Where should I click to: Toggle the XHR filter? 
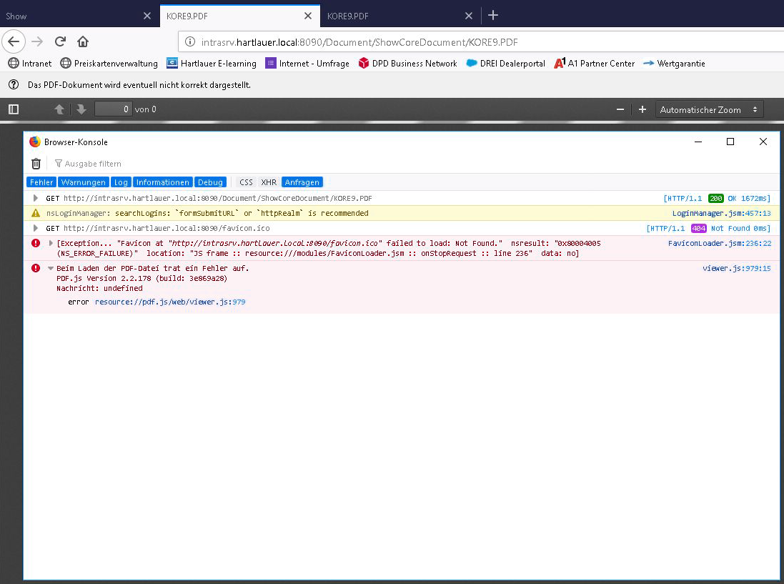(269, 182)
